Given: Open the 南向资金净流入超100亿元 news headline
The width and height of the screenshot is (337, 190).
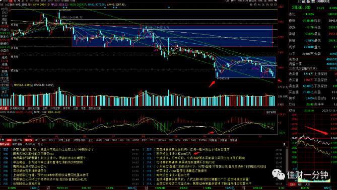Looking at the screenshot, I should [173, 154].
